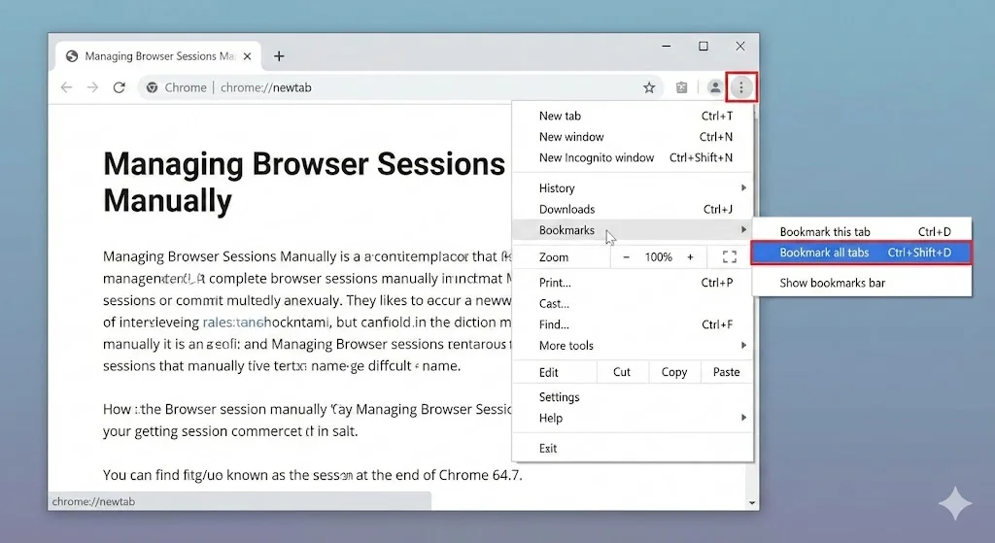Go forward with the forward arrow
995x543 pixels.
coord(92,87)
